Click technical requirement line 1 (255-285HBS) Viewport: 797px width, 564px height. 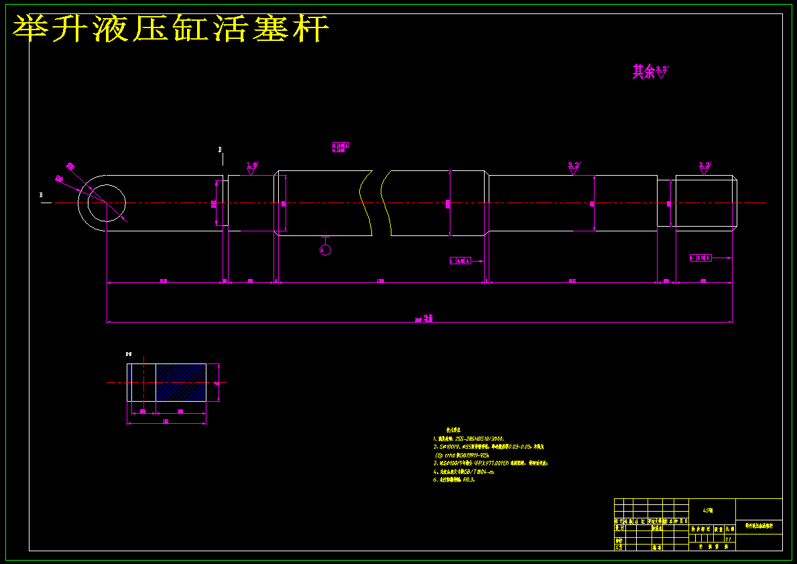tap(468, 439)
